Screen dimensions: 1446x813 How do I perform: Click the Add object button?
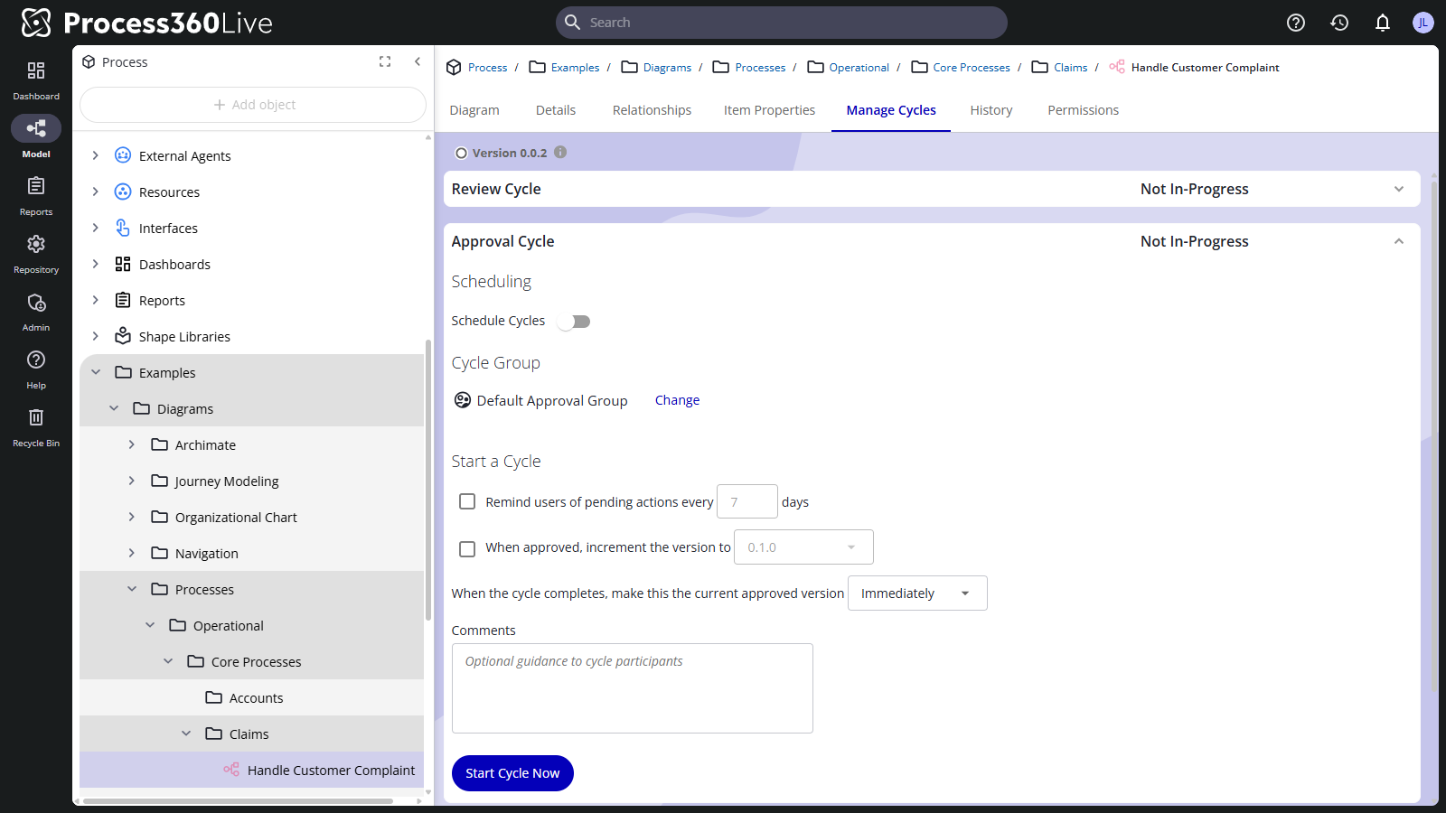tap(253, 105)
